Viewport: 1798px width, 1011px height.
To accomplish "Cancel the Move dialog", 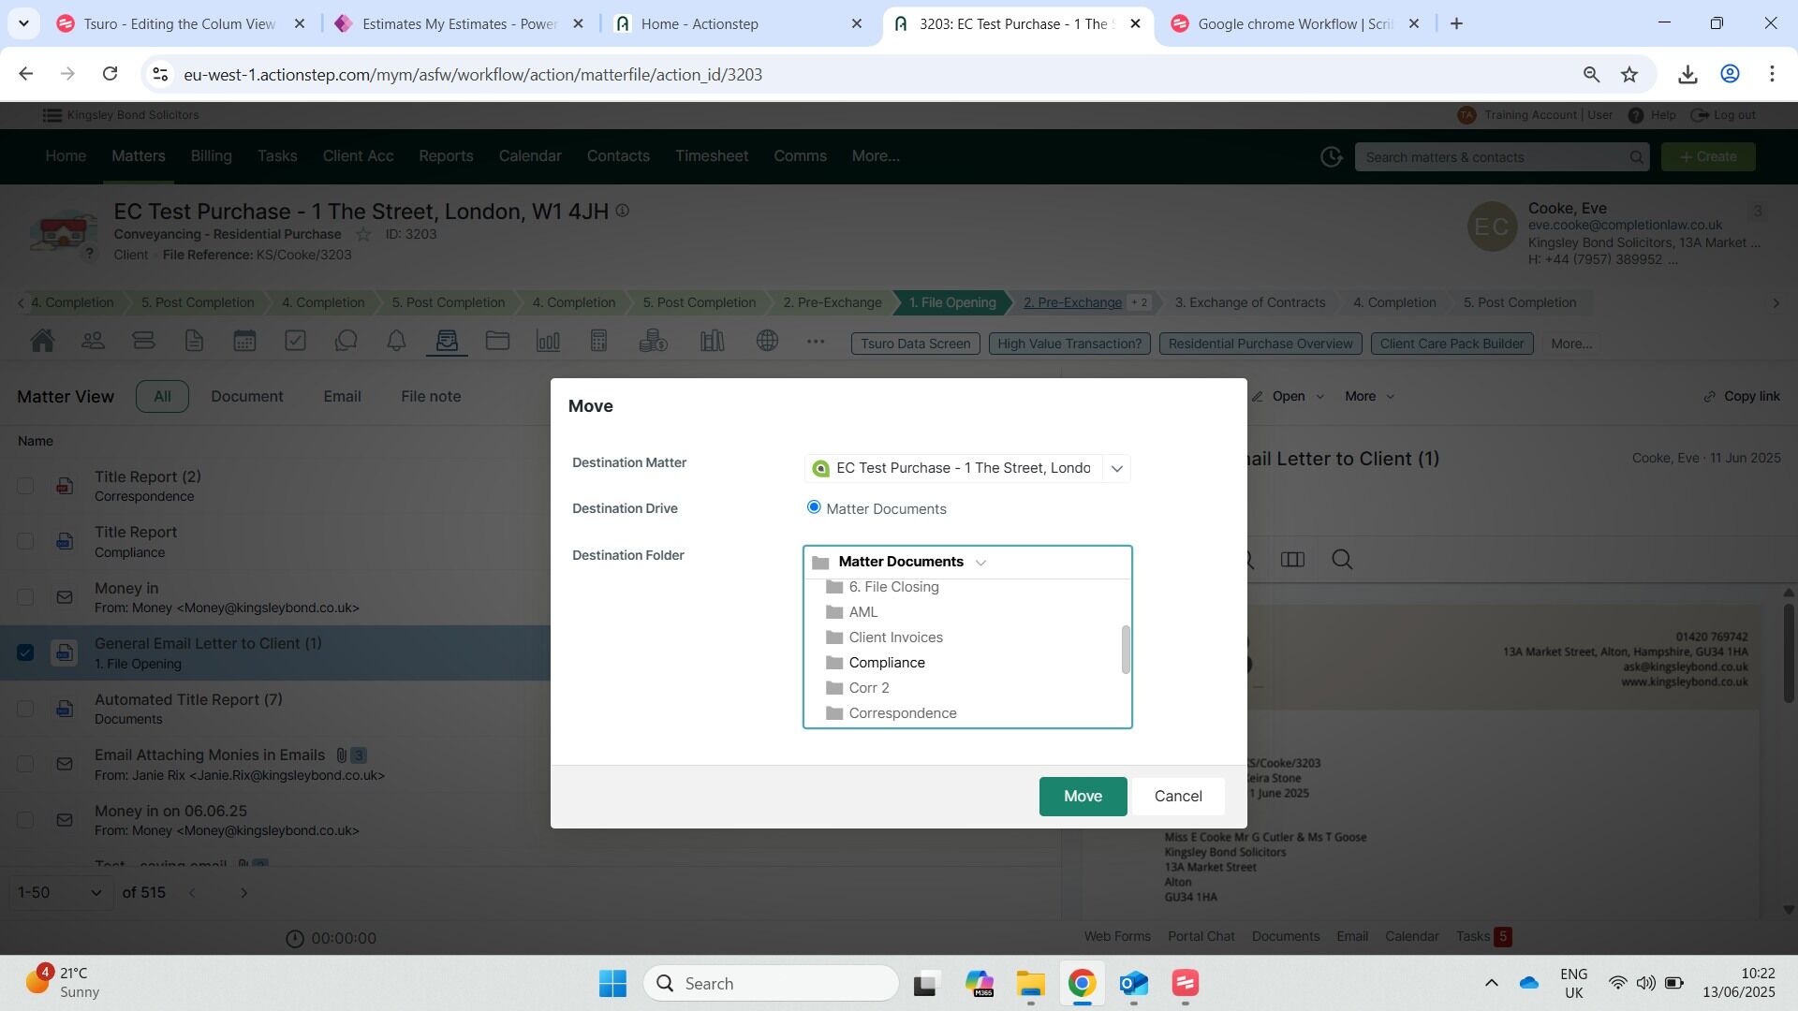I will [x=1177, y=796].
